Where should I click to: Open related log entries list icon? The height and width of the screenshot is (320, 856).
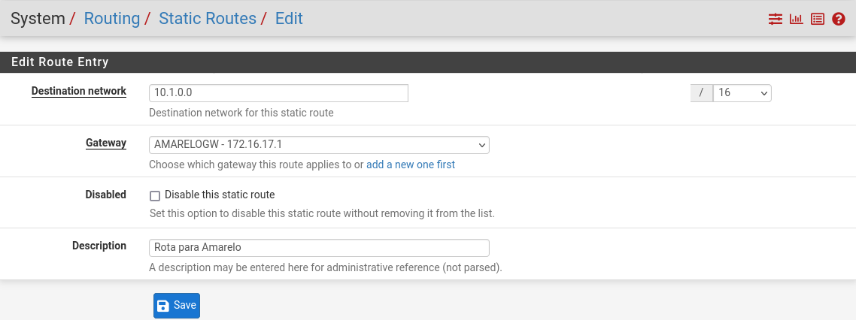(x=817, y=19)
